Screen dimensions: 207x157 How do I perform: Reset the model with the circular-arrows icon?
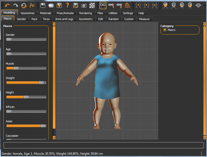coord(24,5)
